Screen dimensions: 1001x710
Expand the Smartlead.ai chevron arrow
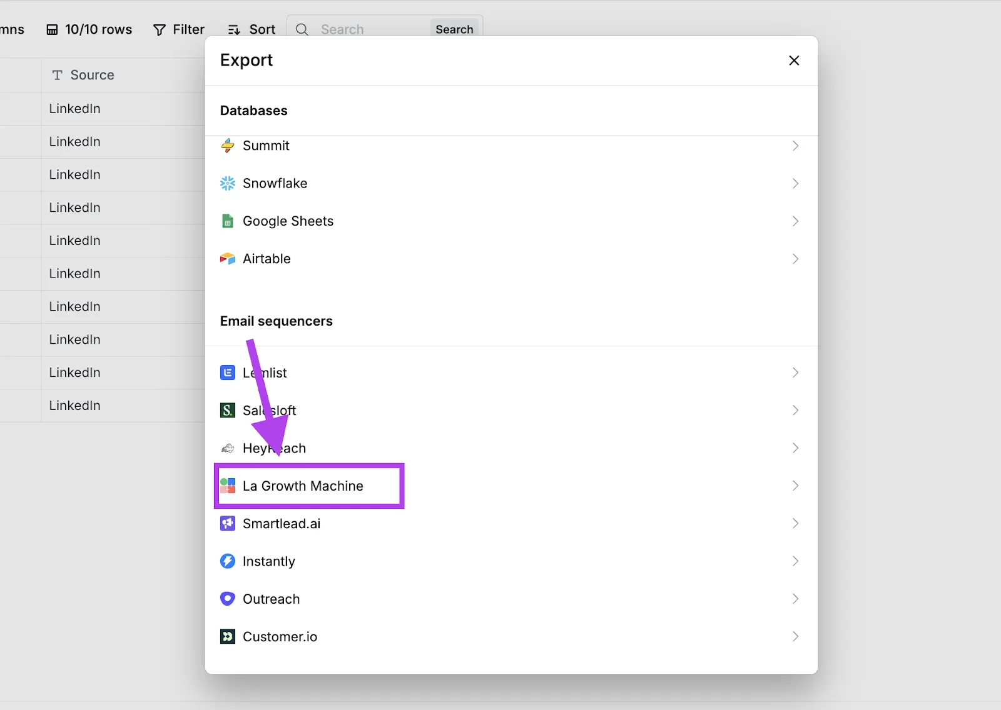point(796,524)
